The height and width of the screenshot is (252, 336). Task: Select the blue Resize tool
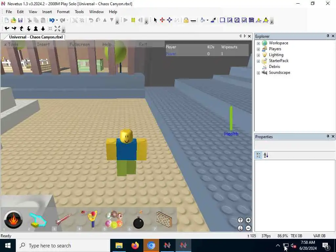170,20
